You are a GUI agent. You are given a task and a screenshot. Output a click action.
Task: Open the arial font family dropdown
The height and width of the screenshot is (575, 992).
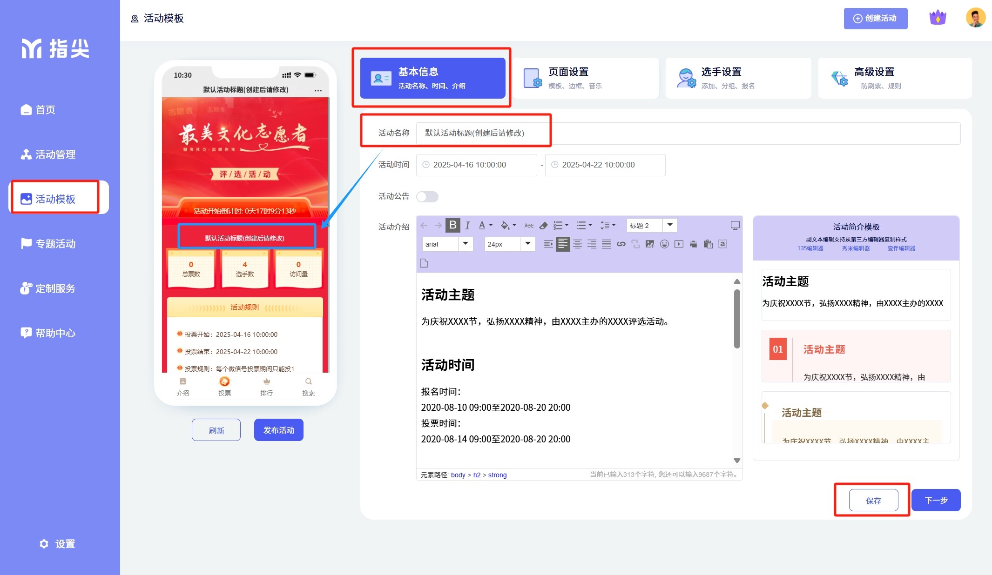(x=465, y=244)
